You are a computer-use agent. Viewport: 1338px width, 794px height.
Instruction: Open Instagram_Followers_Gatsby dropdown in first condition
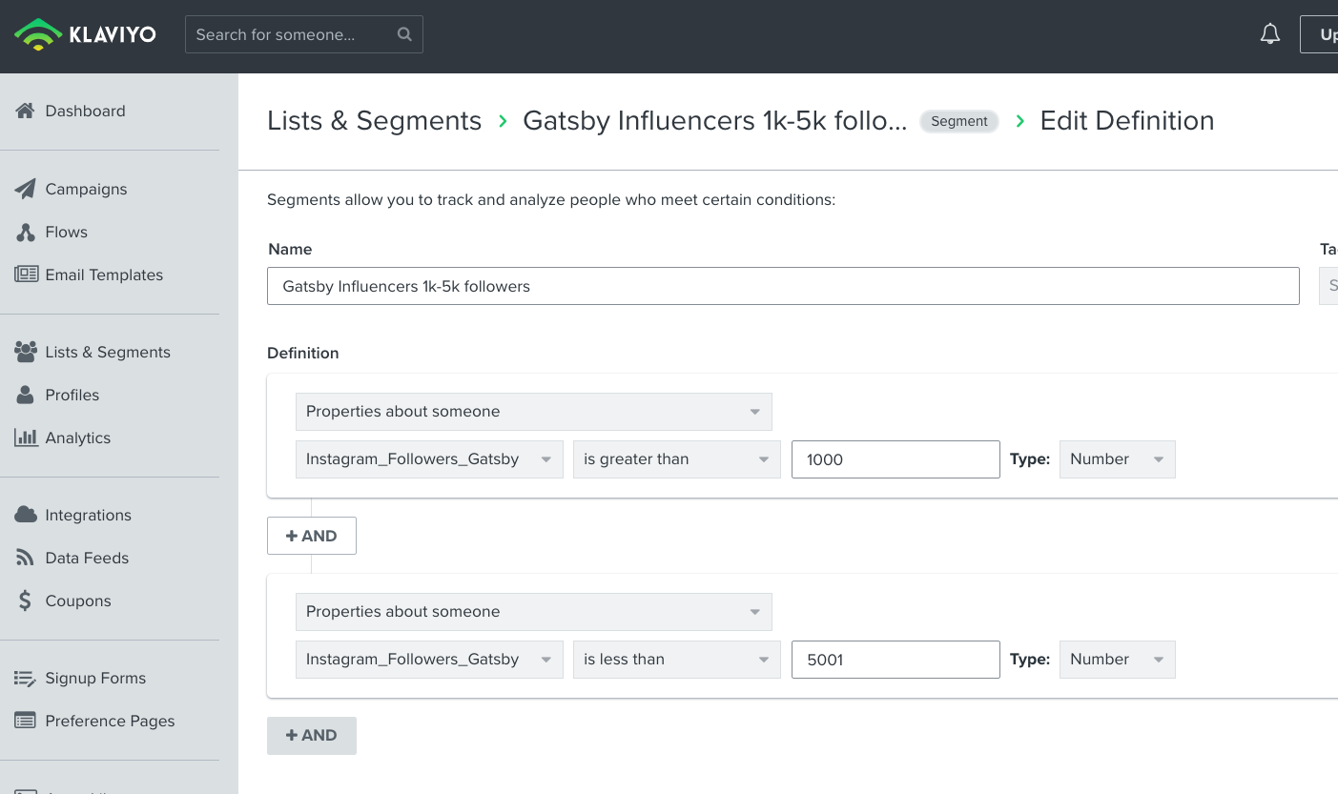tap(429, 459)
